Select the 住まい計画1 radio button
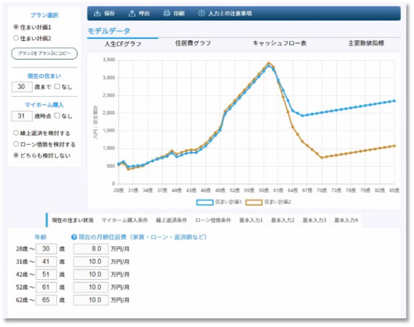Screen dimensions: 414x327 pyautogui.click(x=16, y=27)
